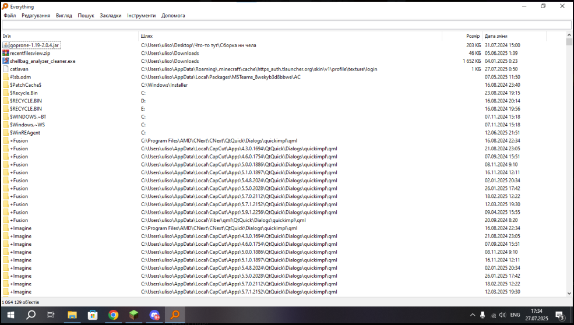574x325 pixels.
Task: Sort results by Розмір column header
Action: (x=462, y=36)
